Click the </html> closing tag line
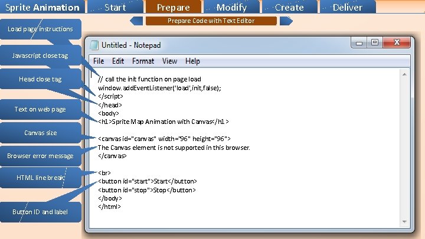The image size is (425, 239). click(109, 207)
